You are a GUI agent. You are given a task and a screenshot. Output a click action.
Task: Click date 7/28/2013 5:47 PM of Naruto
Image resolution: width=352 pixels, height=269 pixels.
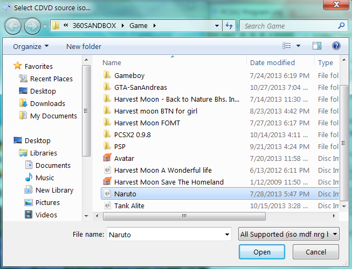(279, 194)
